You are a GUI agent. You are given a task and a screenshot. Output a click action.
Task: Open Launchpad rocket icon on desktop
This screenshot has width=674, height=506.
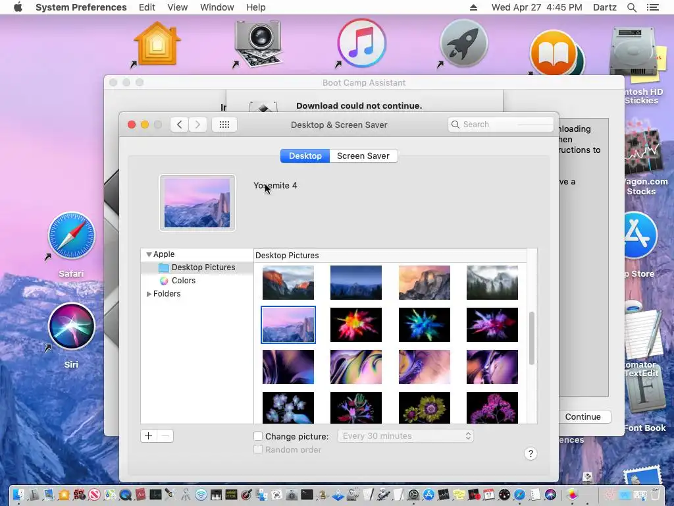pos(463,43)
